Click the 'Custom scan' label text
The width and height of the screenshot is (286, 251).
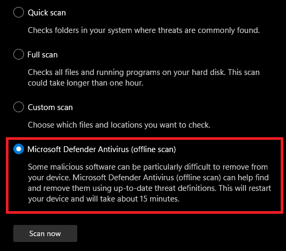point(51,107)
